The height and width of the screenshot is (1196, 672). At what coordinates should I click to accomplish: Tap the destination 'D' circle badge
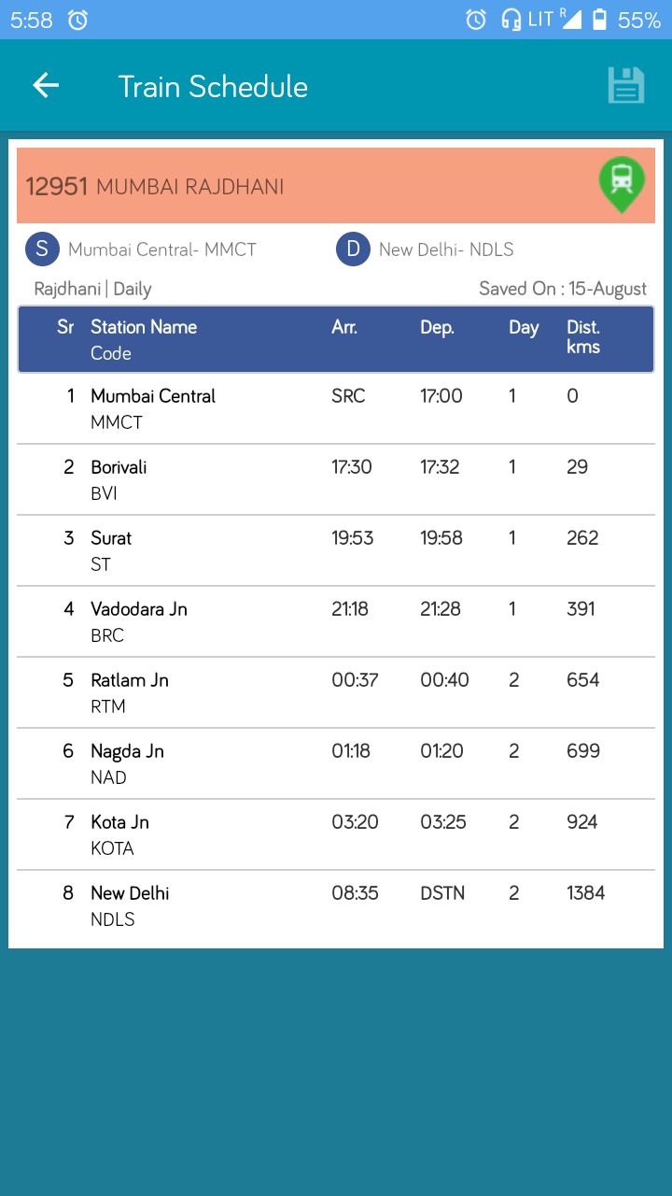coord(353,249)
